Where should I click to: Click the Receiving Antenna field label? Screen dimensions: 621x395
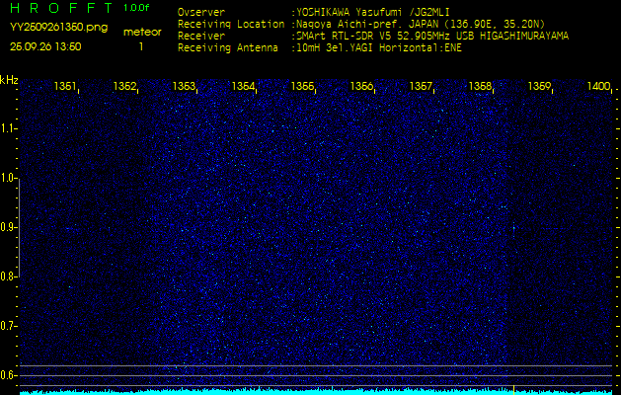pos(228,48)
